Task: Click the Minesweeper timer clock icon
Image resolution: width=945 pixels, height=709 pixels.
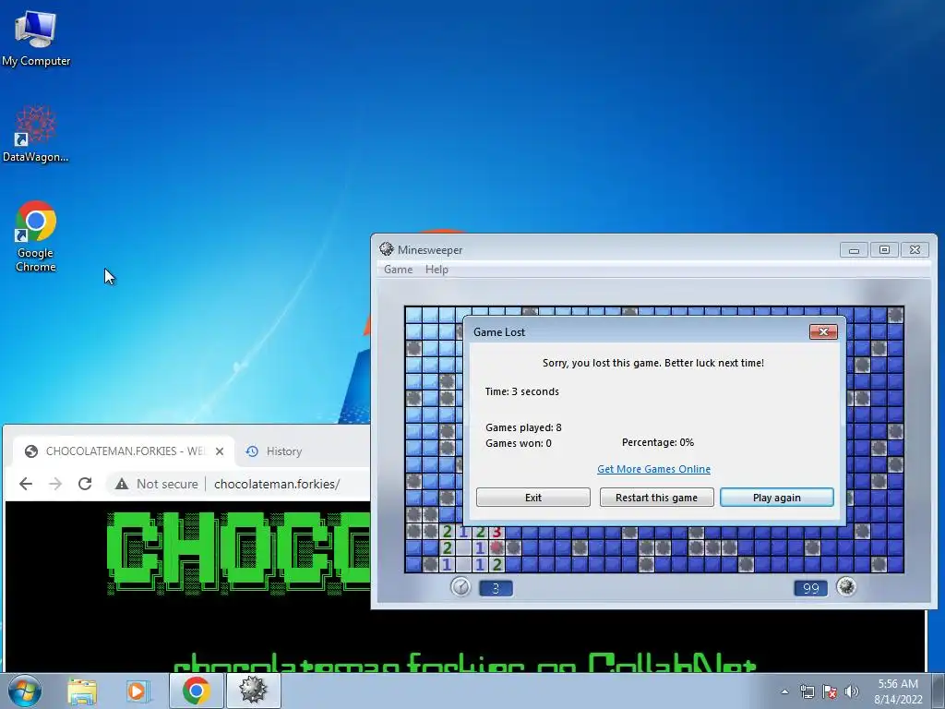Action: [461, 586]
